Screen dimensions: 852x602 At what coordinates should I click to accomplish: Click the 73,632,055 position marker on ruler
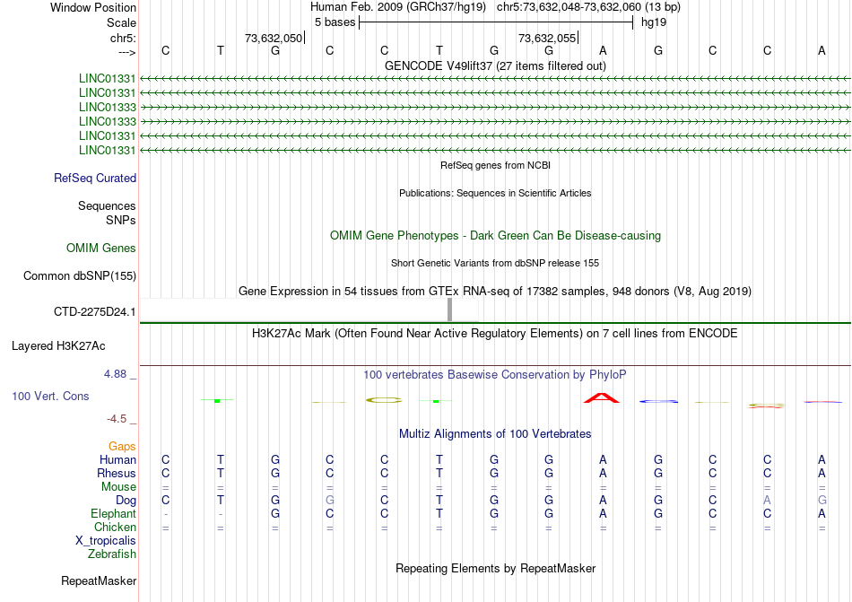[547, 38]
